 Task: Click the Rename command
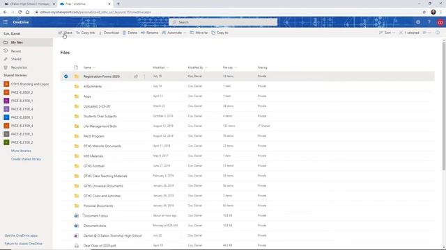[x=150, y=33]
